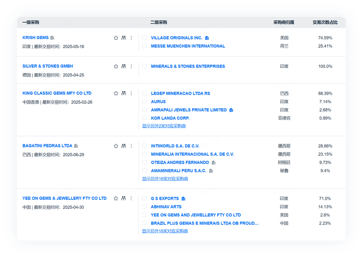This screenshot has width=363, height=258.
Task: Click the building icon beside KRISH GEMS
Action: tap(52, 38)
